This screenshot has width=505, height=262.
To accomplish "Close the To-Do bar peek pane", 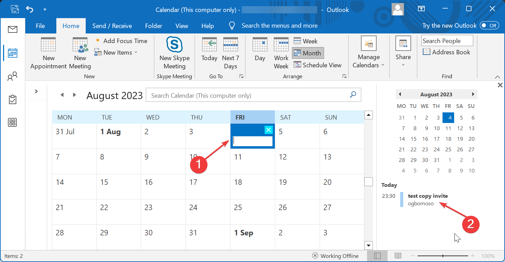I will 500,85.
